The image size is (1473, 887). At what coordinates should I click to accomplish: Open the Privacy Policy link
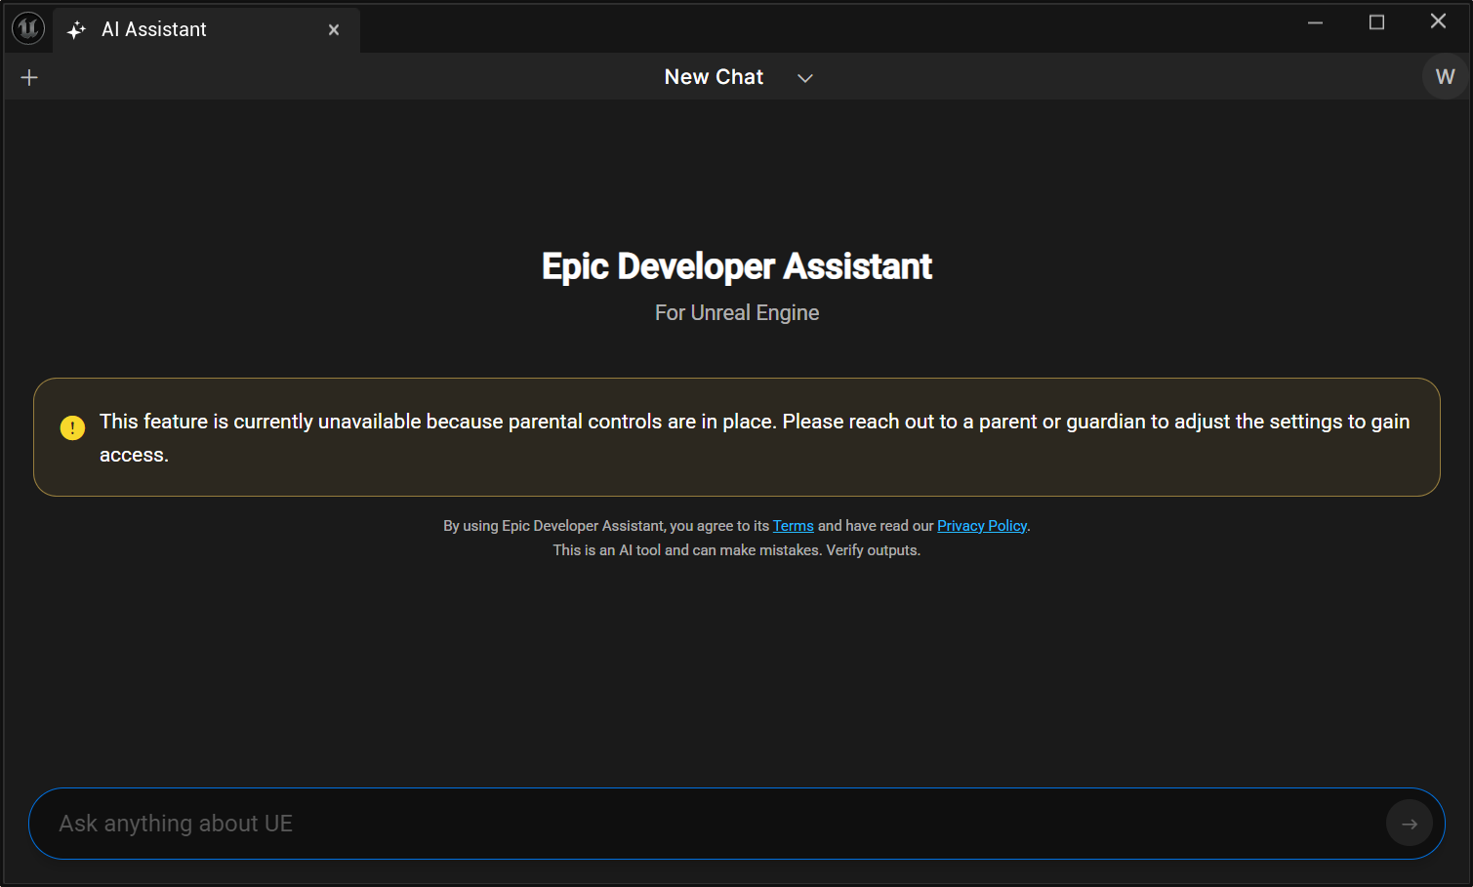(982, 526)
